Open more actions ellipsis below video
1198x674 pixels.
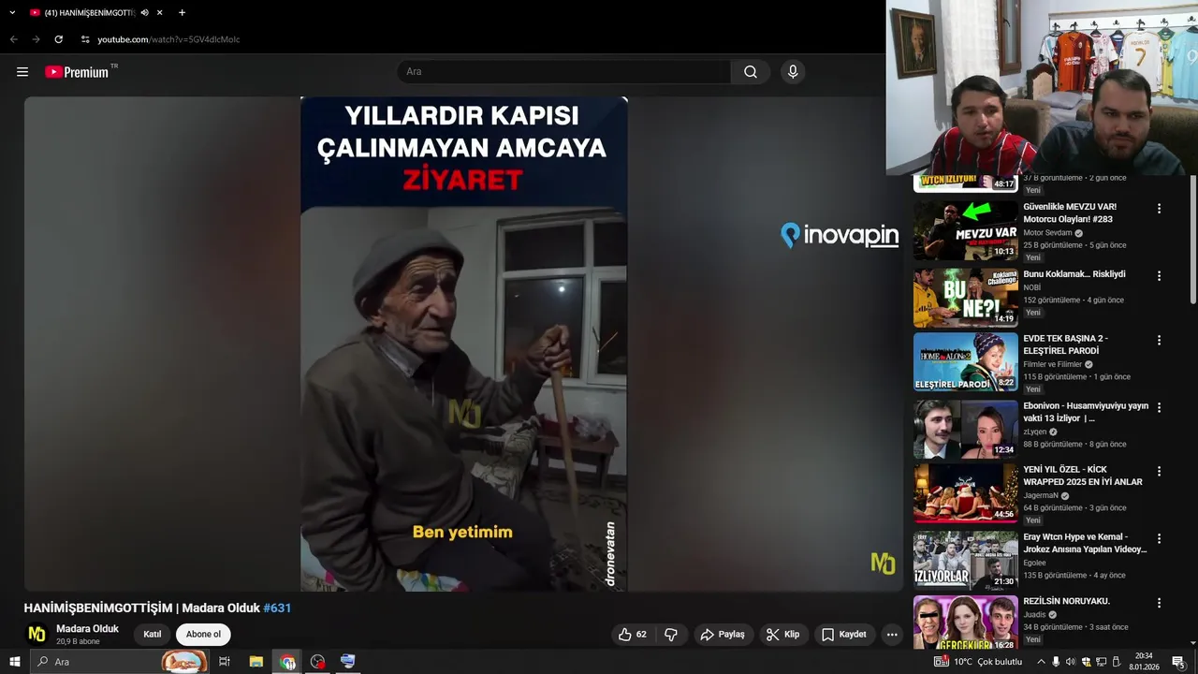pyautogui.click(x=892, y=635)
